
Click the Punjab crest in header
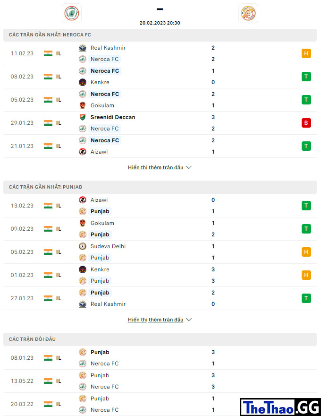pos(248,13)
